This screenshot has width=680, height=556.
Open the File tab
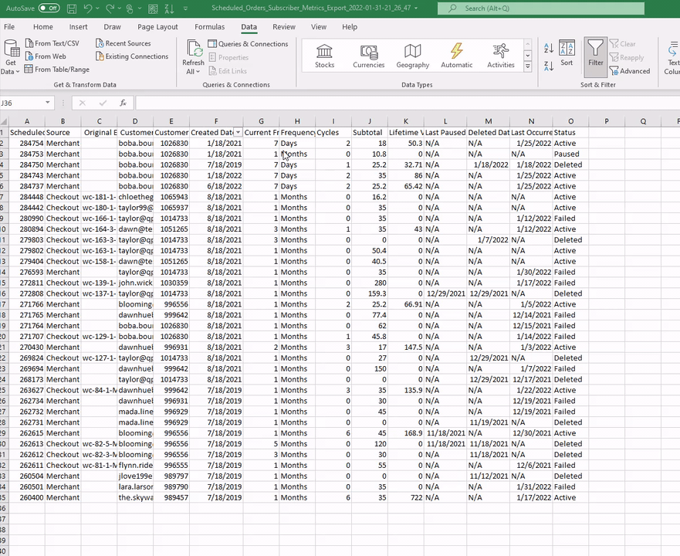(9, 27)
